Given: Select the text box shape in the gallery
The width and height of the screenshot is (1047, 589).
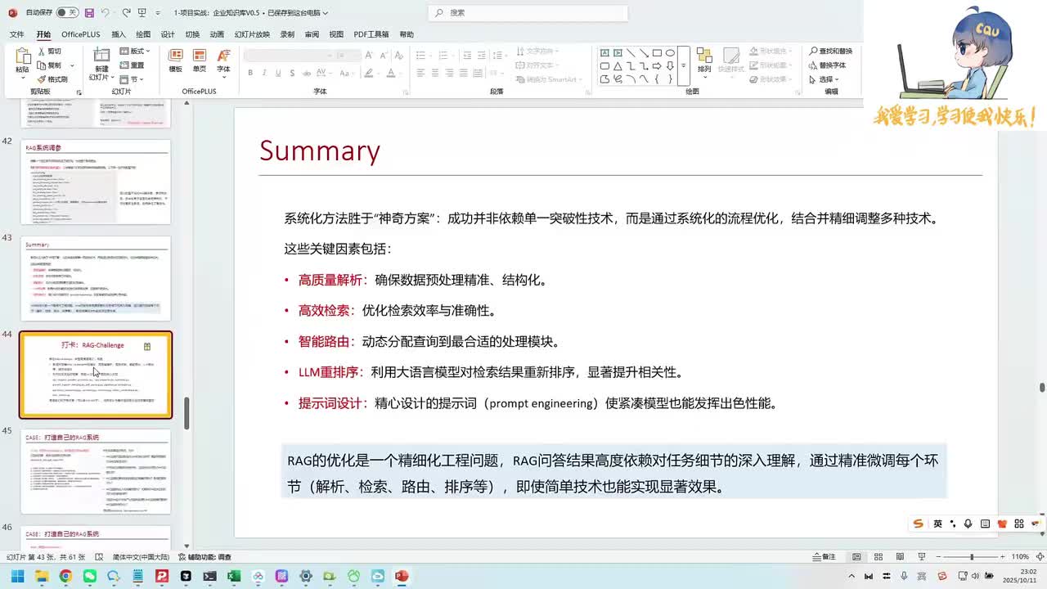Looking at the screenshot, I should pos(604,53).
